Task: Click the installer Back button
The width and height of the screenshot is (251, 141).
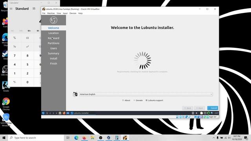Action: click(x=187, y=108)
